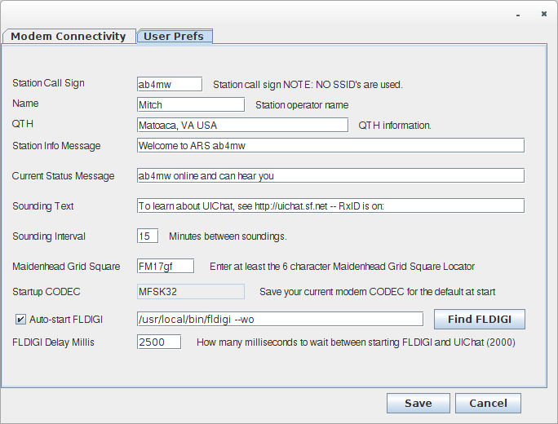This screenshot has height=424, width=558.
Task: Click the Station Info Message field
Action: click(x=330, y=145)
